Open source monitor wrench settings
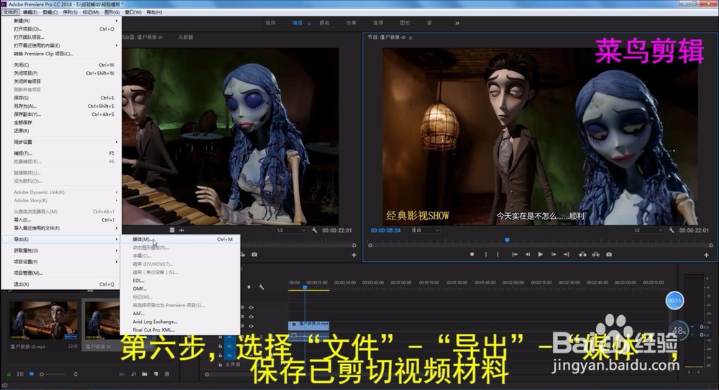The height and width of the screenshot is (390, 719). 315,230
